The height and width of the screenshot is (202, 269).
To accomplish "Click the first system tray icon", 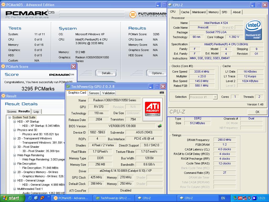I will [x=235, y=198].
